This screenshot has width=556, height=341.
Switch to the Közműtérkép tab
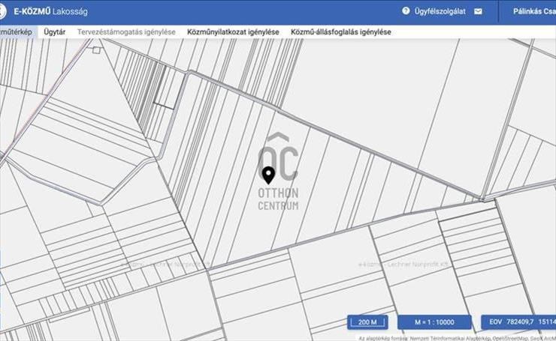click(x=16, y=32)
